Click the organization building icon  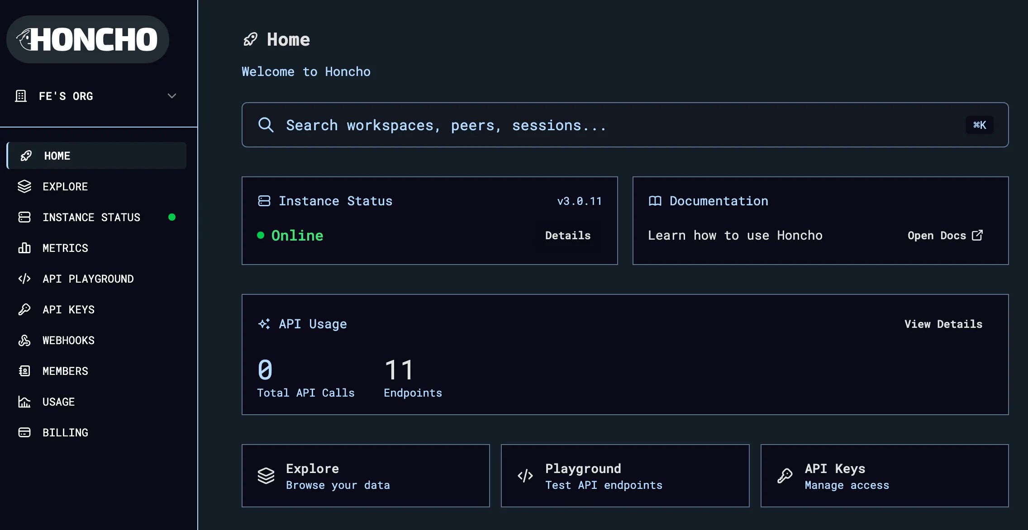[21, 96]
